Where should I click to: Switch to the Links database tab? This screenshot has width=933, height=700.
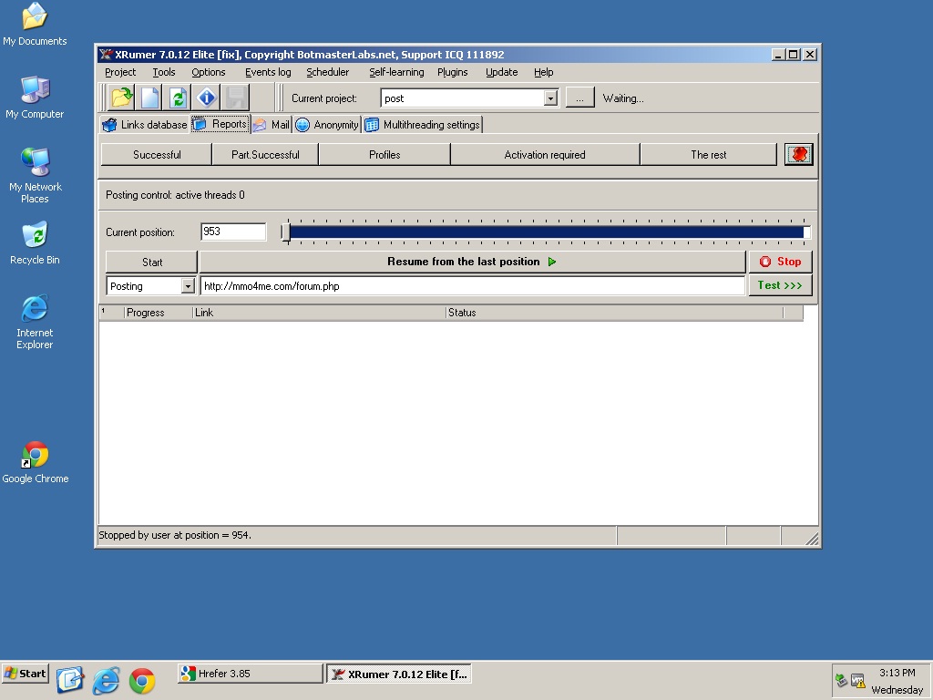point(145,125)
